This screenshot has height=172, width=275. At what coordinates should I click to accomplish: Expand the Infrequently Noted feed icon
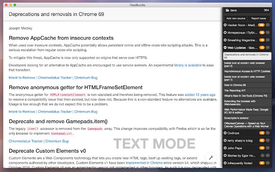pos(225,163)
